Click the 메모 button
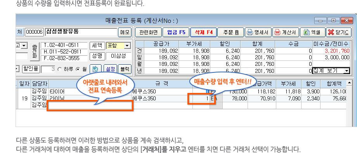 click(x=125, y=32)
